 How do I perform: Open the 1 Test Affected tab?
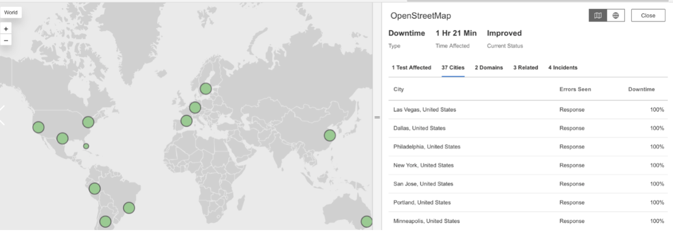[411, 68]
